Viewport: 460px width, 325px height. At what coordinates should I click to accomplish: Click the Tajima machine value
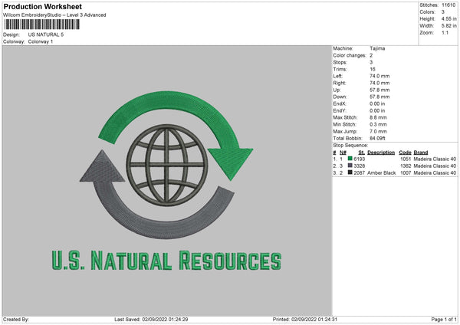(377, 48)
